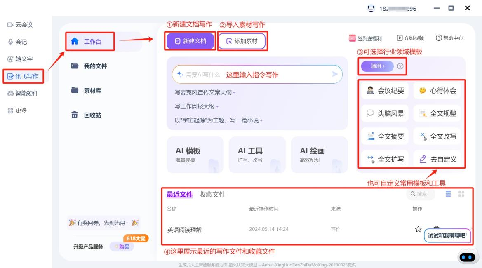Open 转文字 in the sidebar
This screenshot has width=482, height=268.
coord(20,59)
